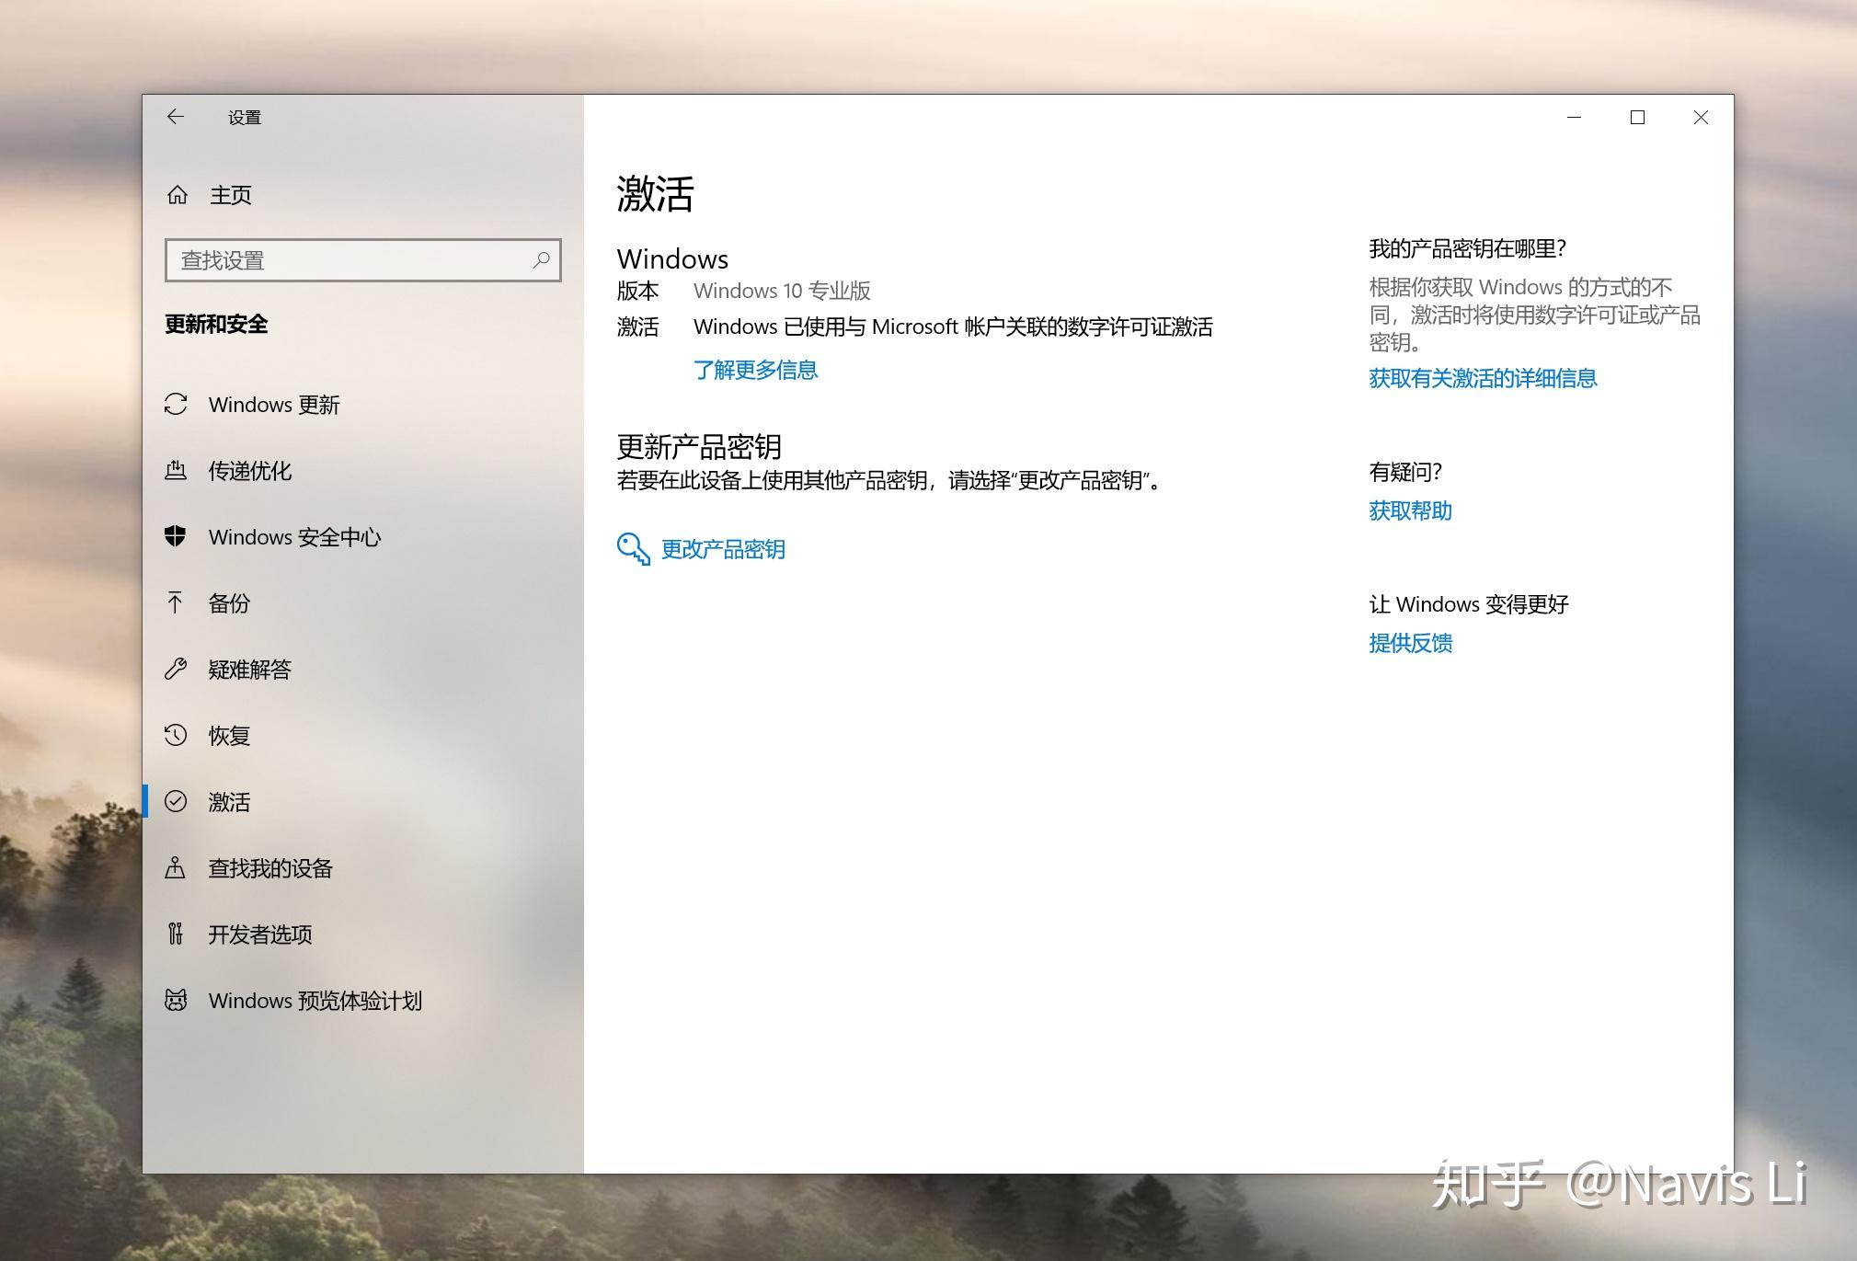Click the wrench icon for 疑难解答

click(x=176, y=669)
